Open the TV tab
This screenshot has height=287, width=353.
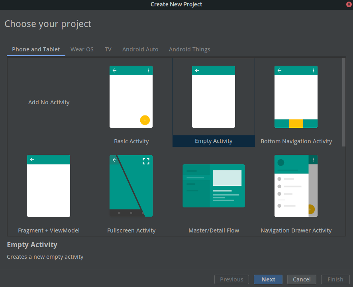108,49
